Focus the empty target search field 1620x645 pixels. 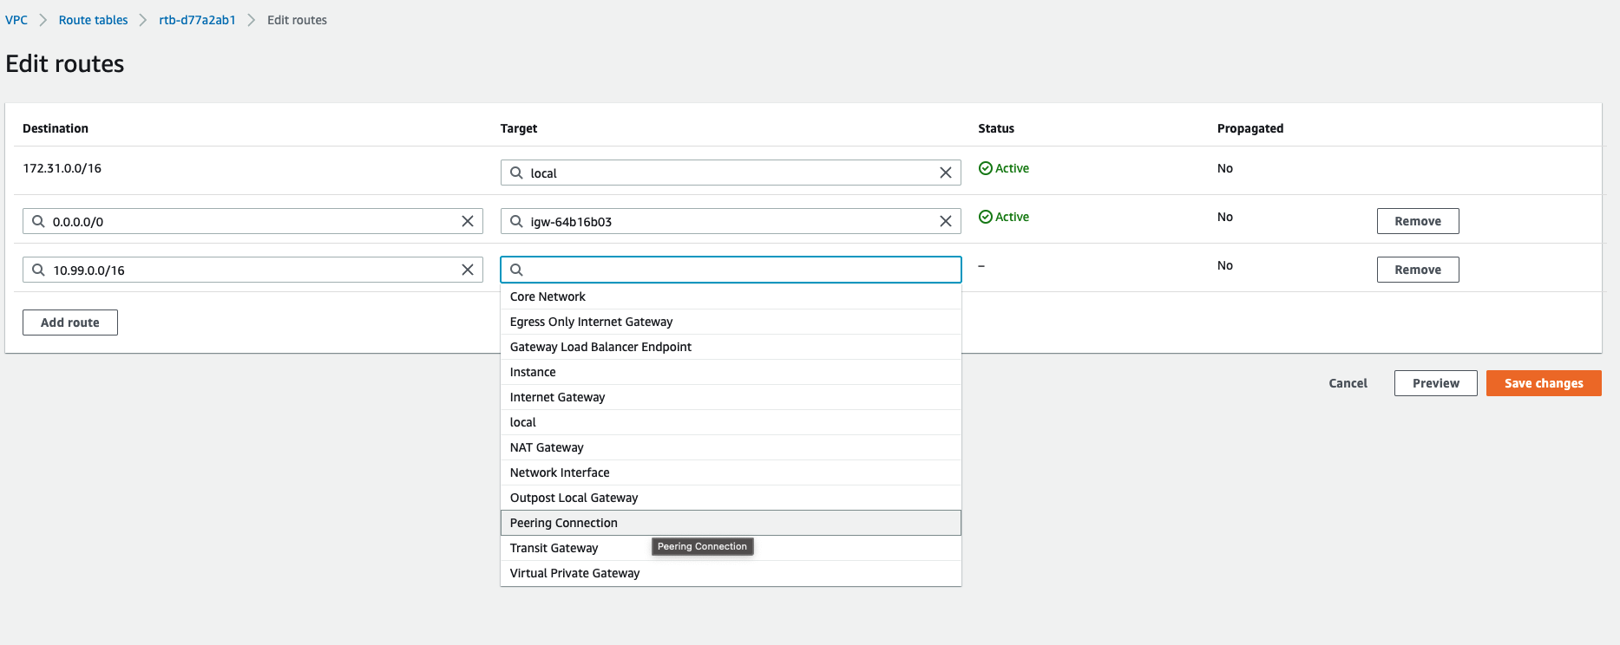pos(731,270)
